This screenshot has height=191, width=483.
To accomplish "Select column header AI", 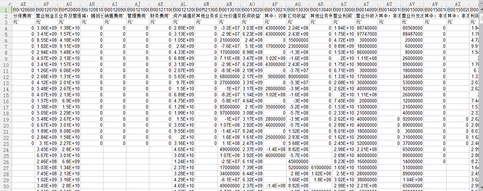I will pyautogui.click(x=115, y=4).
